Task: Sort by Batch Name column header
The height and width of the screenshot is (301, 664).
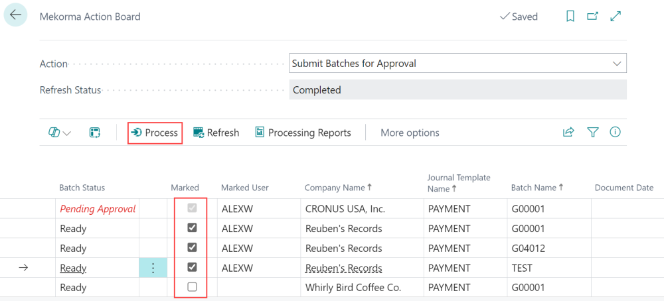Action: 537,188
